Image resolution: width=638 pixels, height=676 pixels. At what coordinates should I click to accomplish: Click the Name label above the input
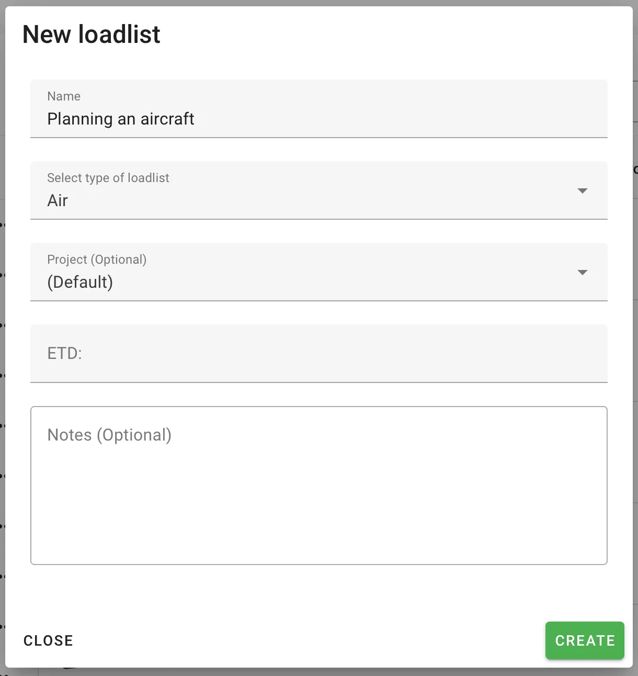pyautogui.click(x=64, y=96)
